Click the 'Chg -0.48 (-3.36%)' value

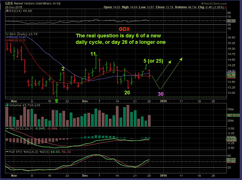click(x=211, y=7)
